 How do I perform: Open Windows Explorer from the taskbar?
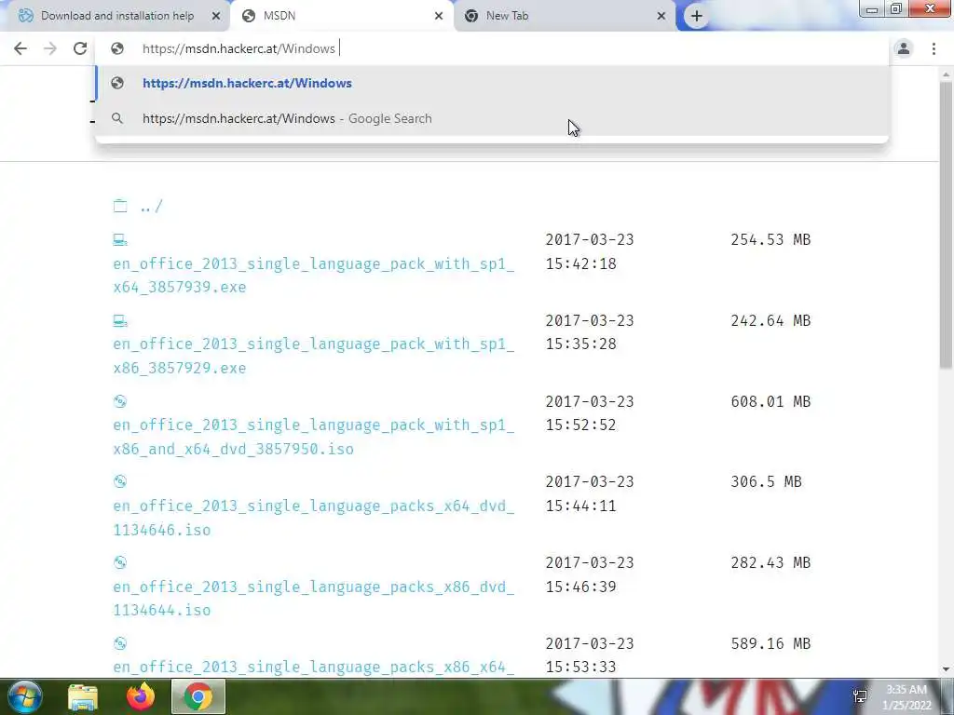point(83,697)
